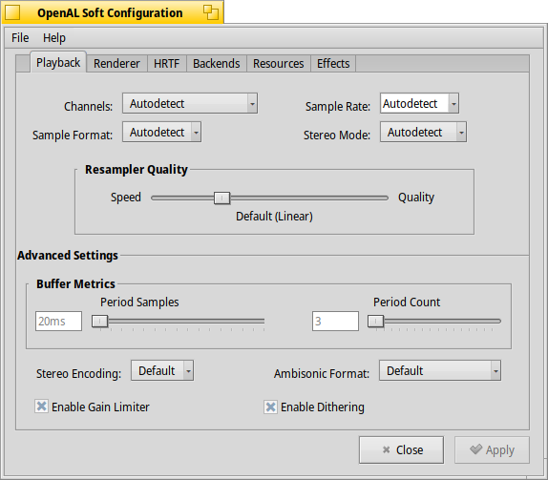Click the yellow window close box
The width and height of the screenshot is (548, 480).
coord(12,12)
